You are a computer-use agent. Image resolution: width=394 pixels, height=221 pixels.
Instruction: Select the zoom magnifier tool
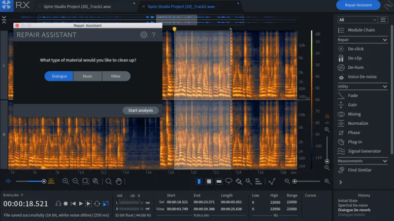(108, 181)
